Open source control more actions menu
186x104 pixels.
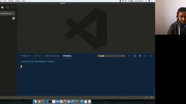(x=13, y=7)
